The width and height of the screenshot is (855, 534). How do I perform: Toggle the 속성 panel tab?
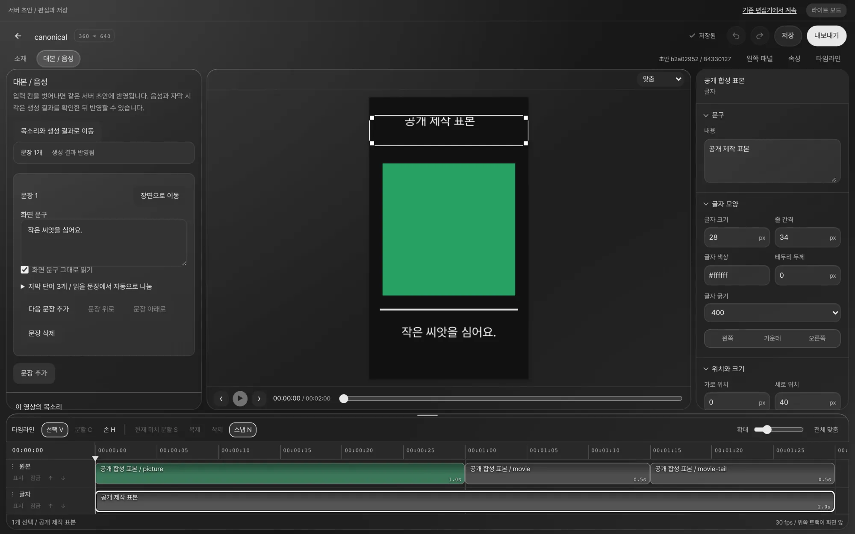[x=794, y=59]
